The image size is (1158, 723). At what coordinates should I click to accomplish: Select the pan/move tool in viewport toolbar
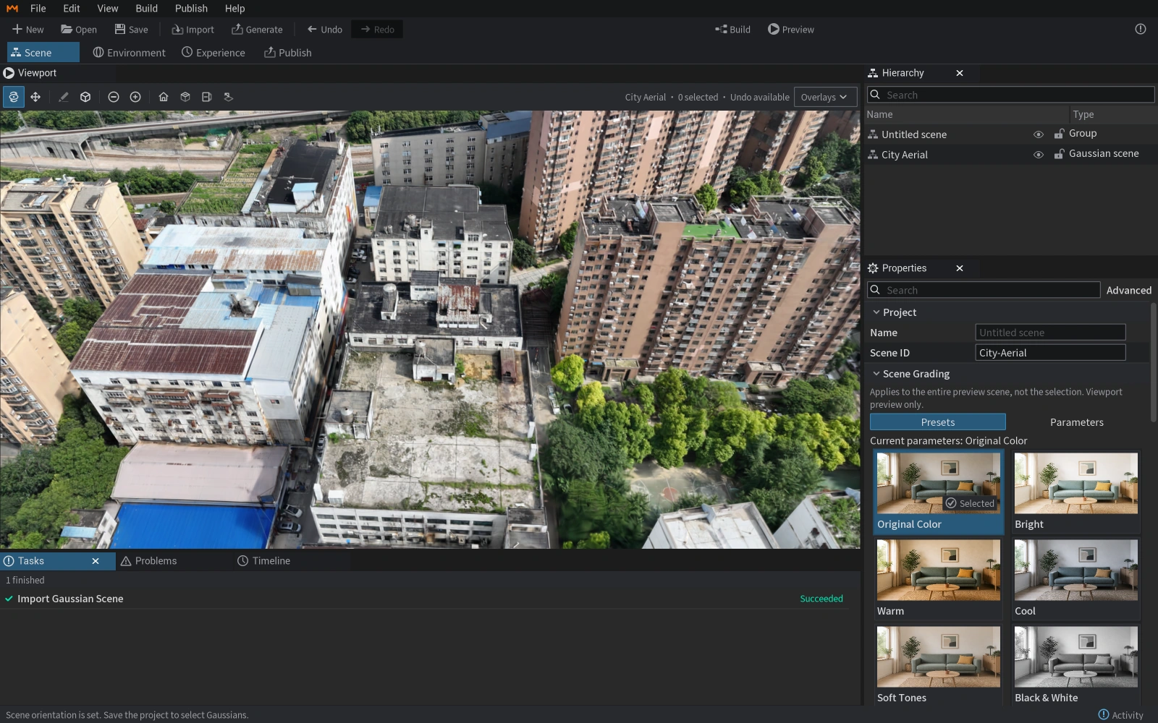pos(35,97)
